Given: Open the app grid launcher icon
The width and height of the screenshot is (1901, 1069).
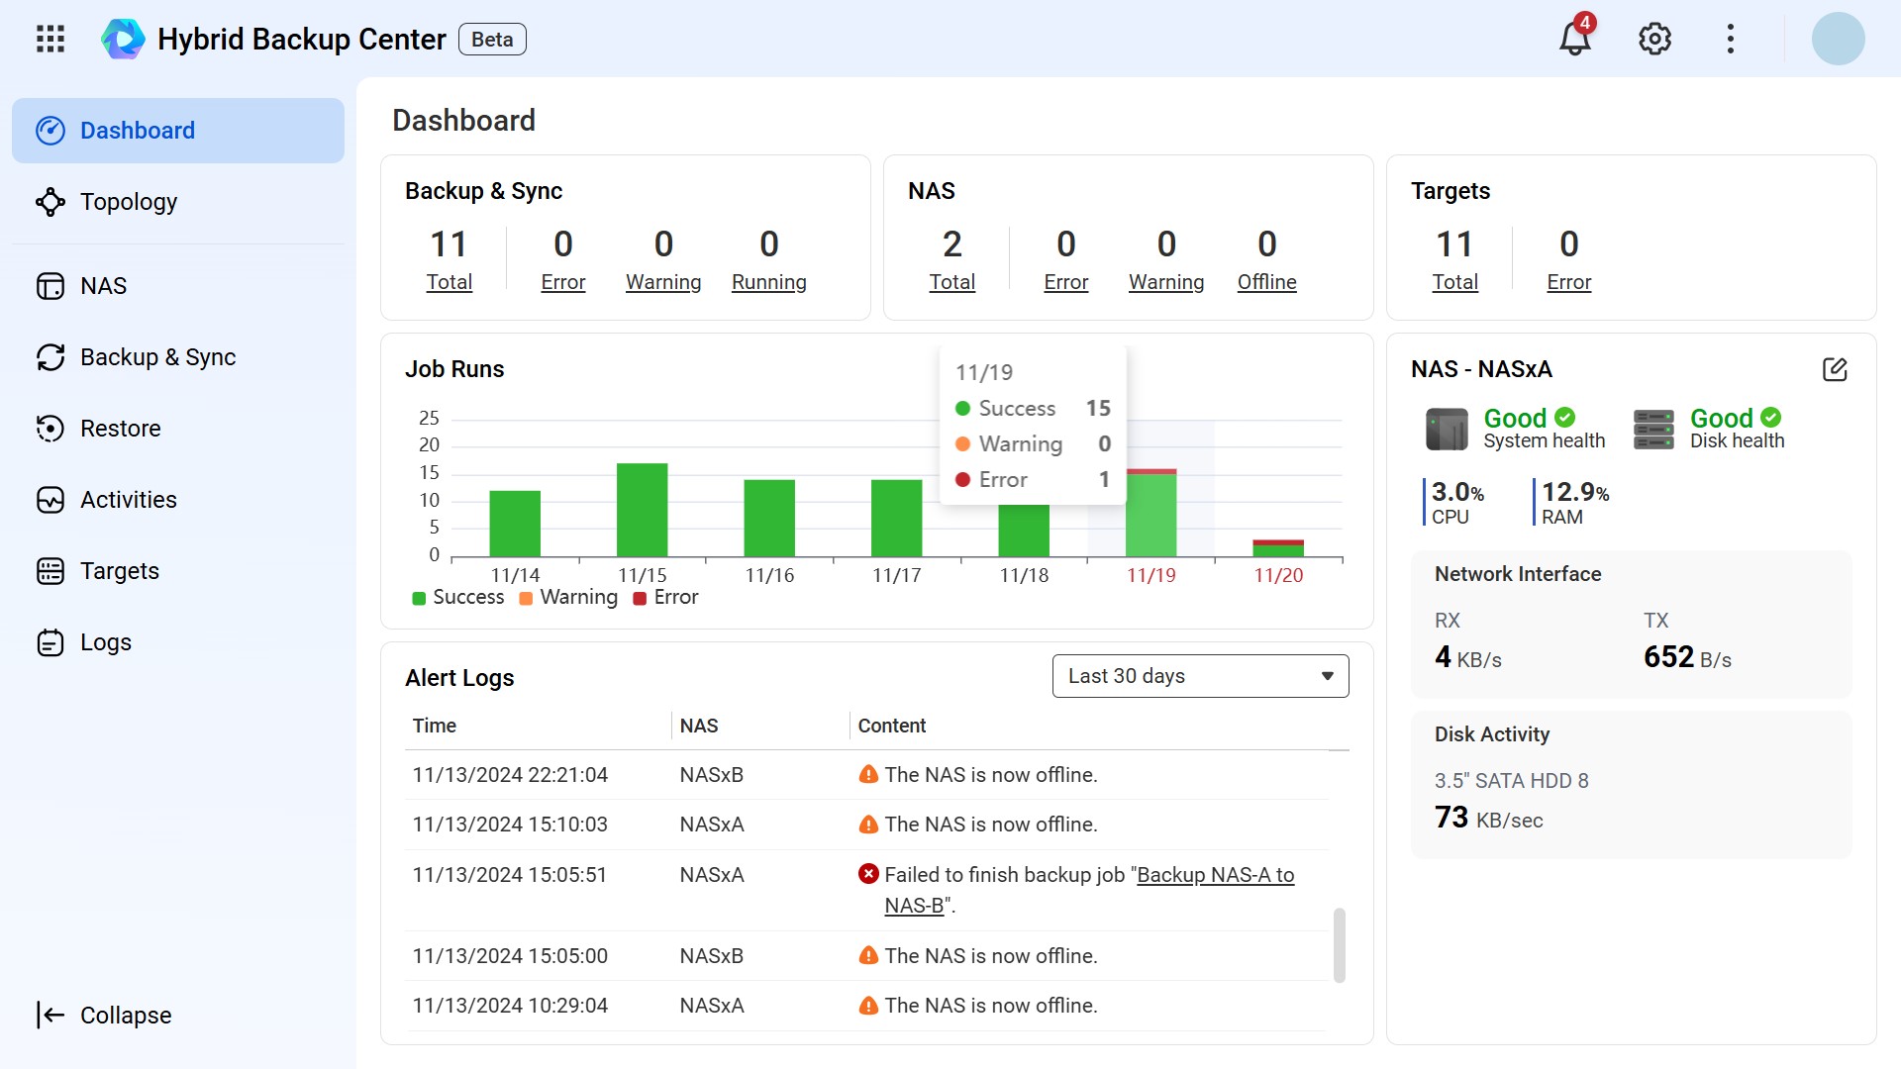Looking at the screenshot, I should pyautogui.click(x=50, y=39).
